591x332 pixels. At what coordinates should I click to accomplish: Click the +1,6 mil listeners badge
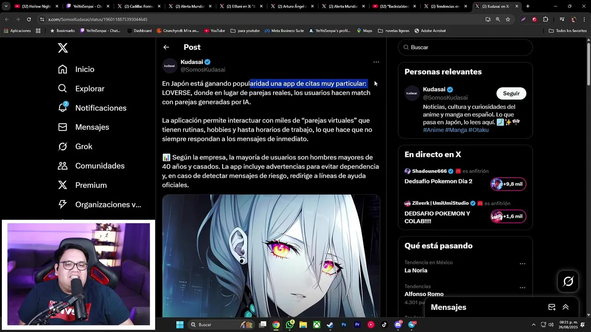[508, 216]
